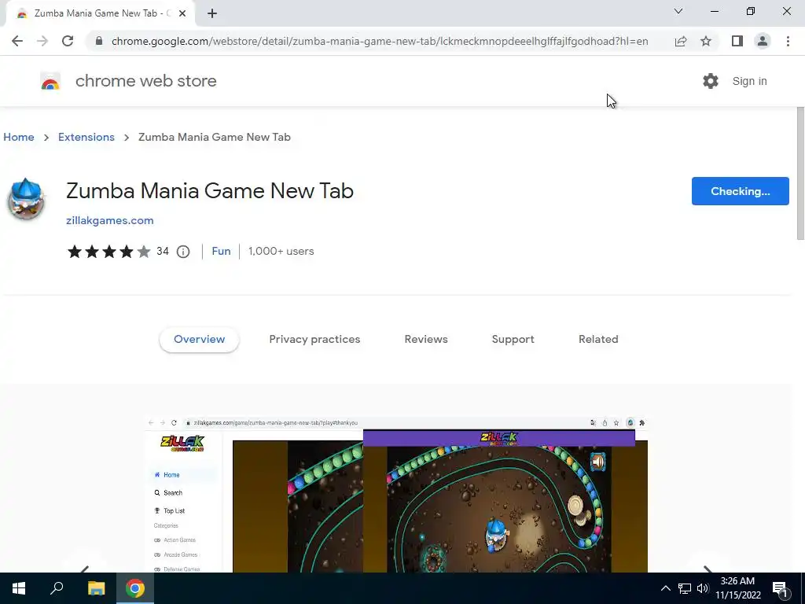The height and width of the screenshot is (604, 805).
Task: Go to Home breadcrumb
Action: [19, 137]
